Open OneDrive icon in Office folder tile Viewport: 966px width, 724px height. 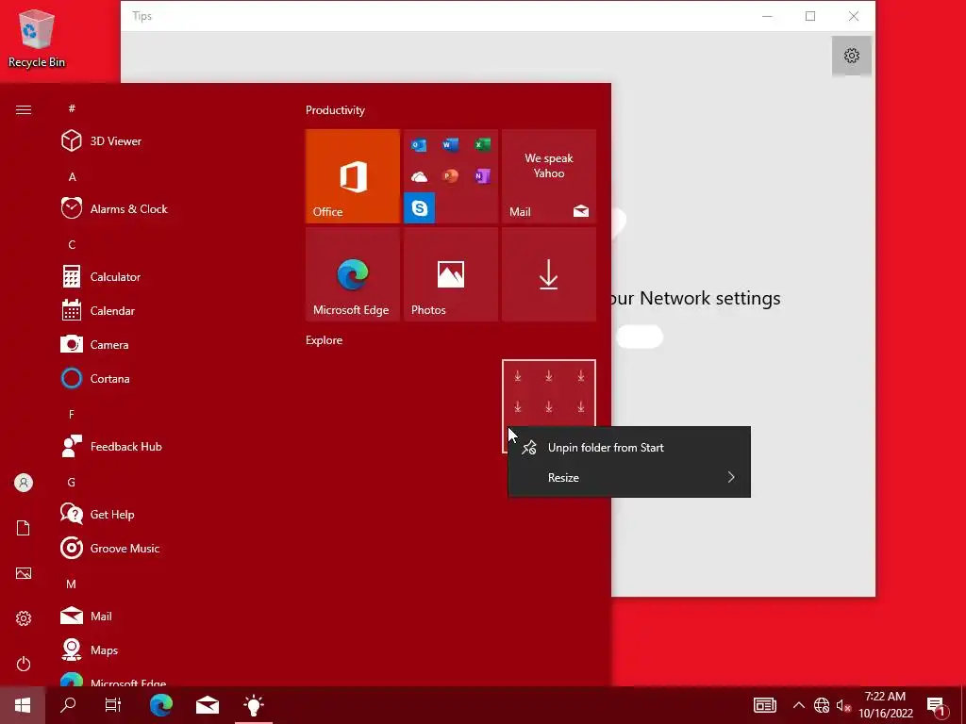(x=419, y=176)
